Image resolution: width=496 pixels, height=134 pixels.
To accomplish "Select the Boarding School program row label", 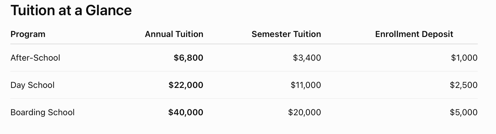I will pyautogui.click(x=43, y=112).
